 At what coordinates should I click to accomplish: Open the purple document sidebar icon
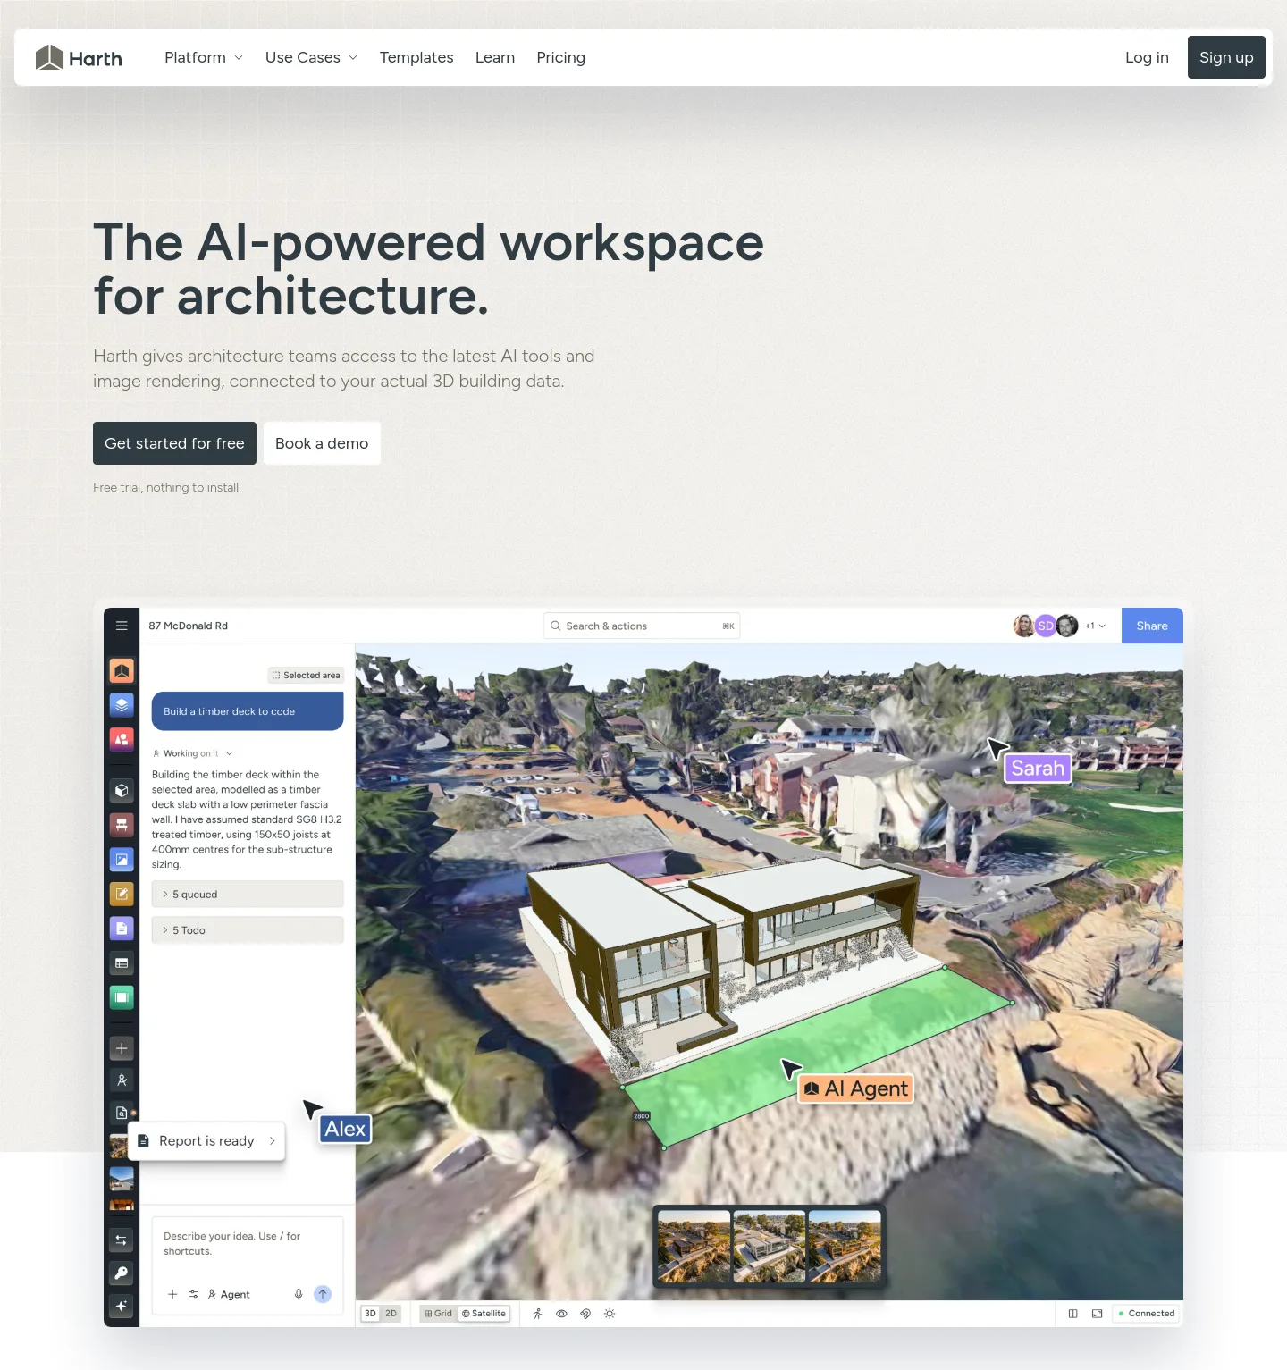pyautogui.click(x=122, y=929)
